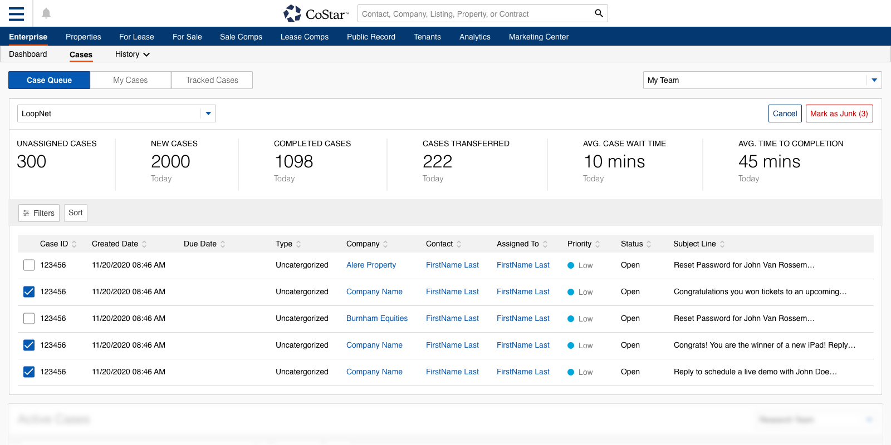This screenshot has width=891, height=445.
Task: Click the Low priority dot in live demo row
Action: [x=571, y=372]
